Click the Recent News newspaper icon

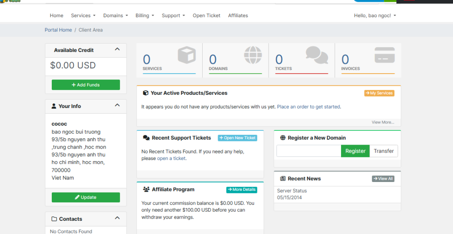click(283, 179)
